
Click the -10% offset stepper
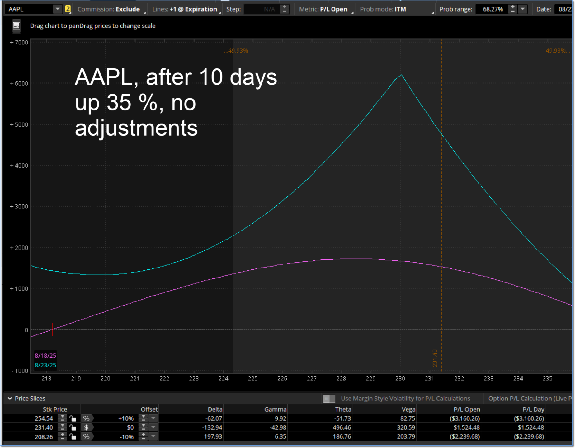(143, 437)
